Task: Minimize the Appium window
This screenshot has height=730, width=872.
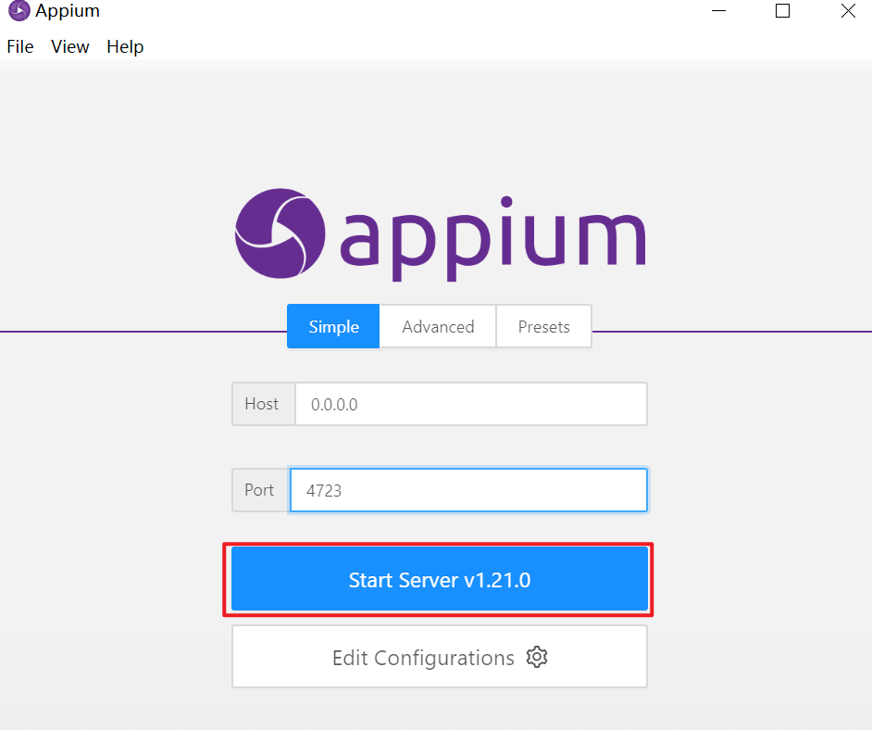Action: tap(719, 10)
